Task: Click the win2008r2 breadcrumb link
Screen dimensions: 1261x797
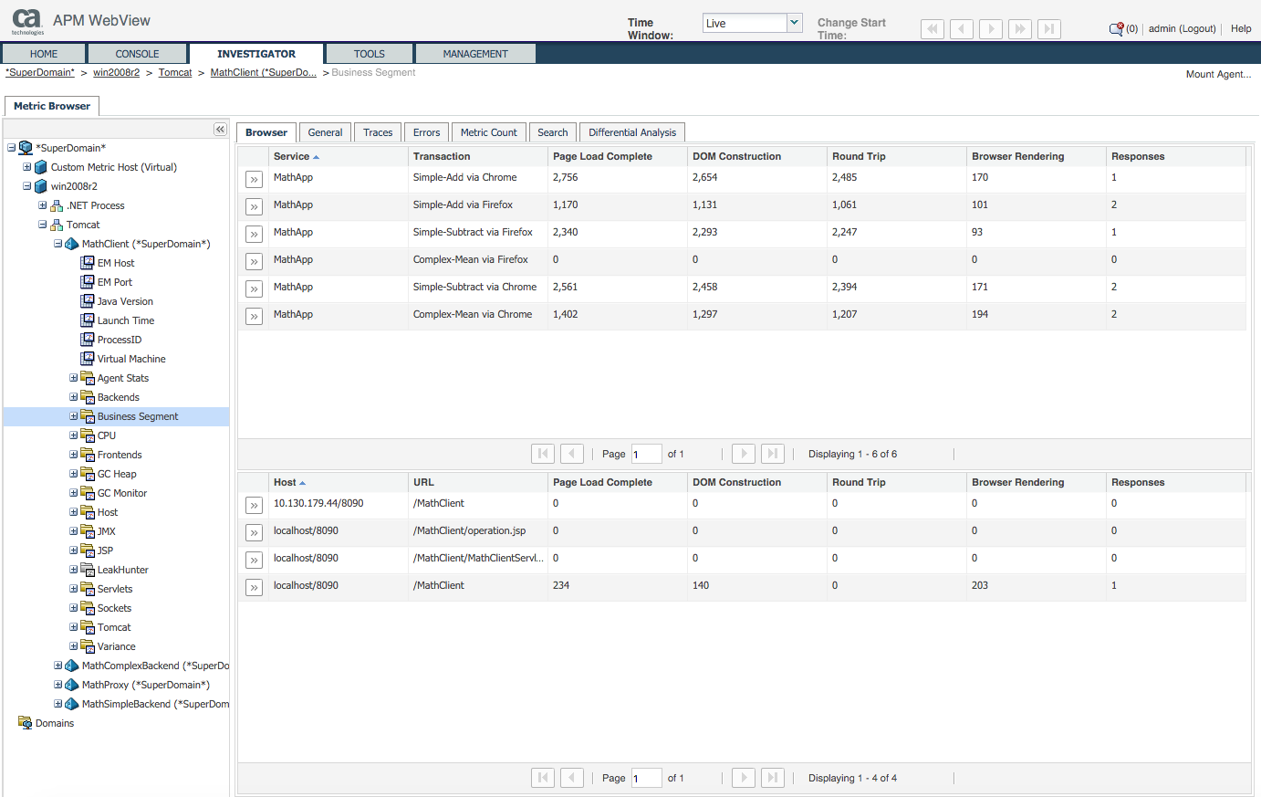Action: [x=116, y=72]
